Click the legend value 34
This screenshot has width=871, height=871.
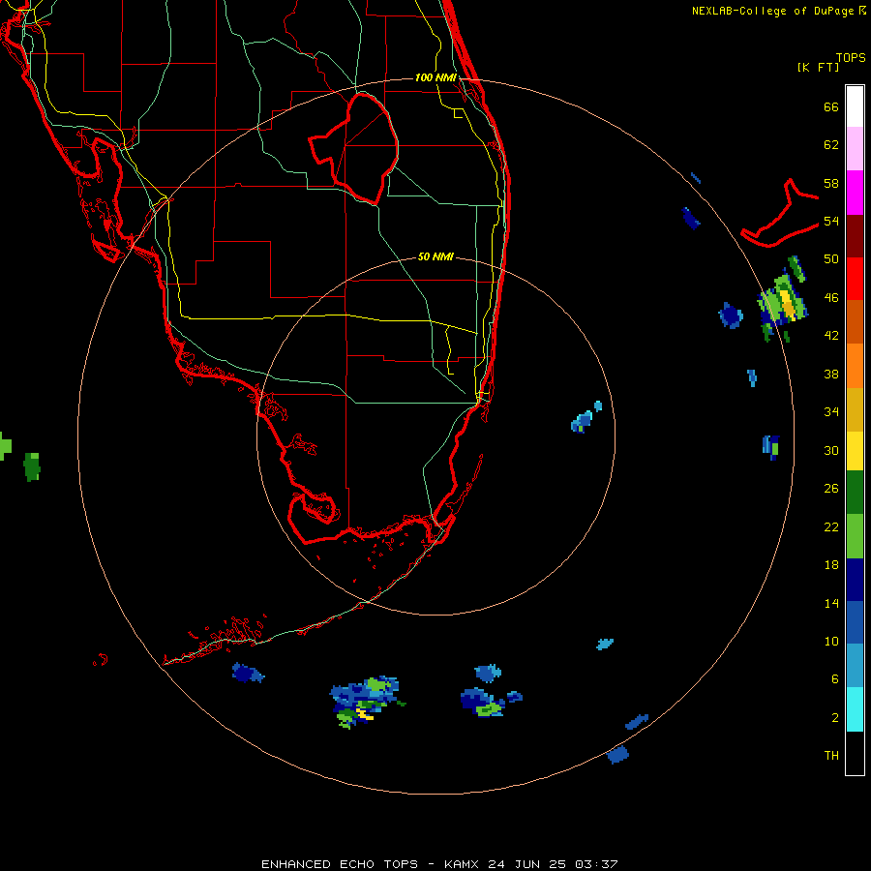pyautogui.click(x=831, y=411)
